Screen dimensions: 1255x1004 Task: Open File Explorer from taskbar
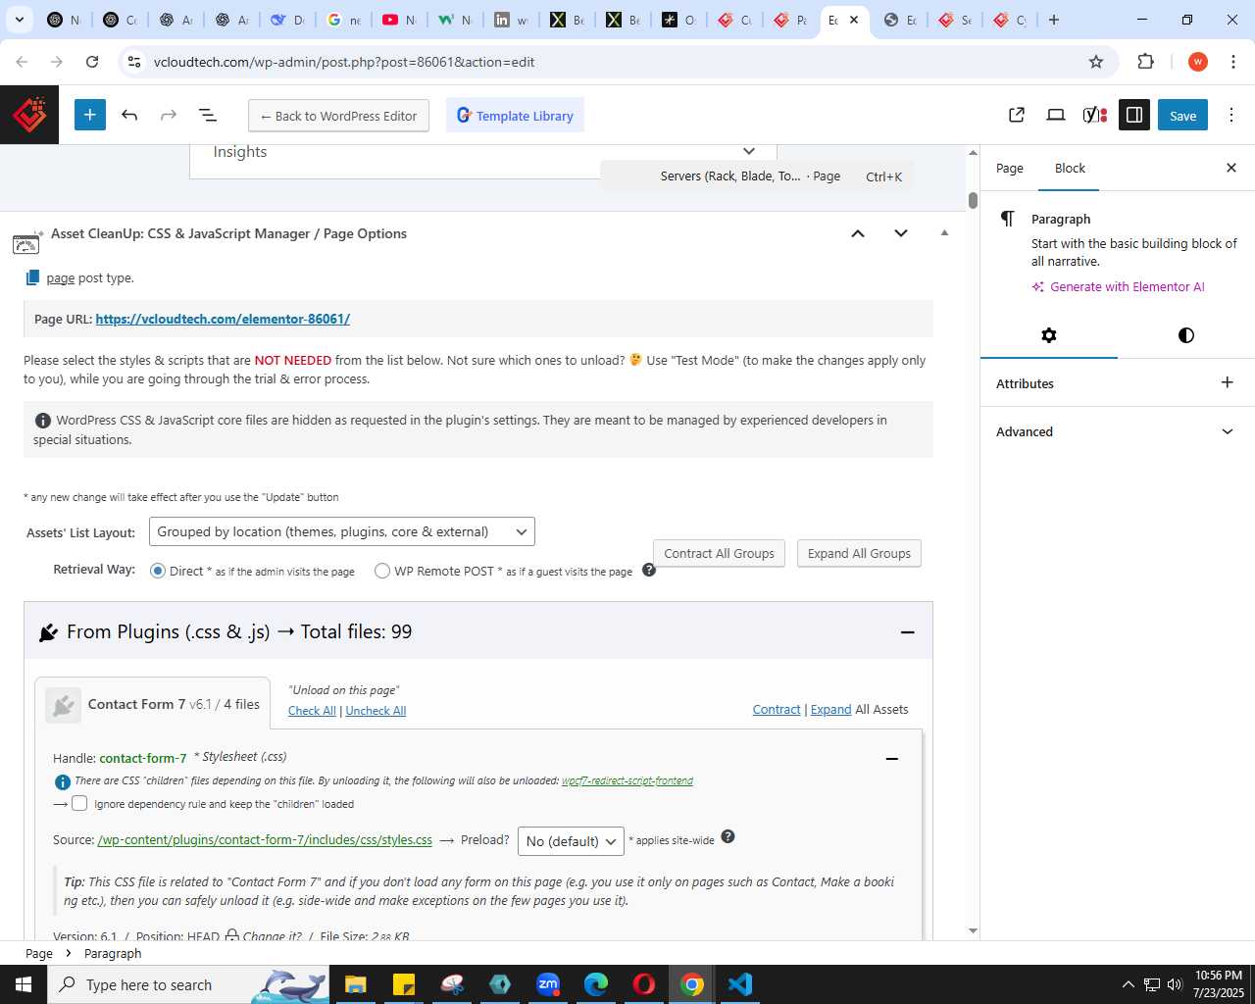[x=355, y=984]
